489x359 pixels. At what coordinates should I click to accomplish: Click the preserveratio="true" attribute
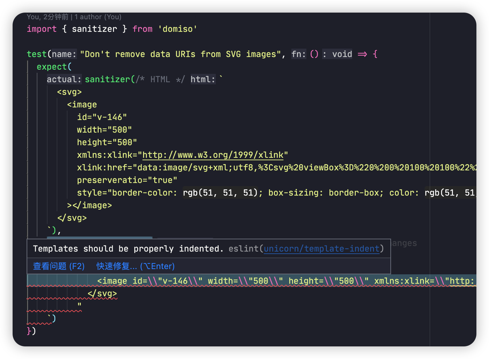pos(127,180)
